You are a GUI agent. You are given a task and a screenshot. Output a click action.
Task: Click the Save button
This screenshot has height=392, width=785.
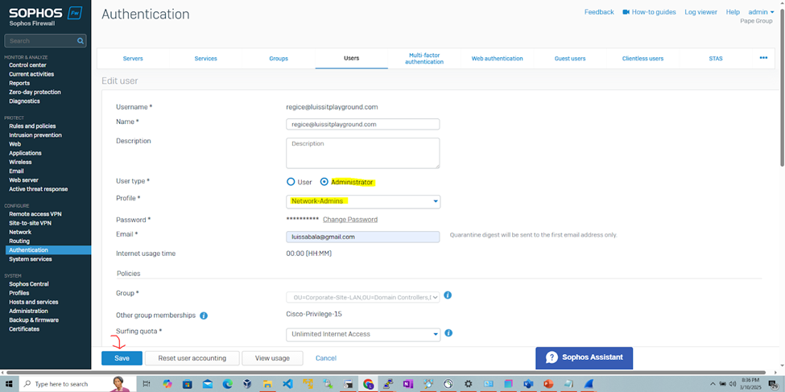click(x=122, y=358)
